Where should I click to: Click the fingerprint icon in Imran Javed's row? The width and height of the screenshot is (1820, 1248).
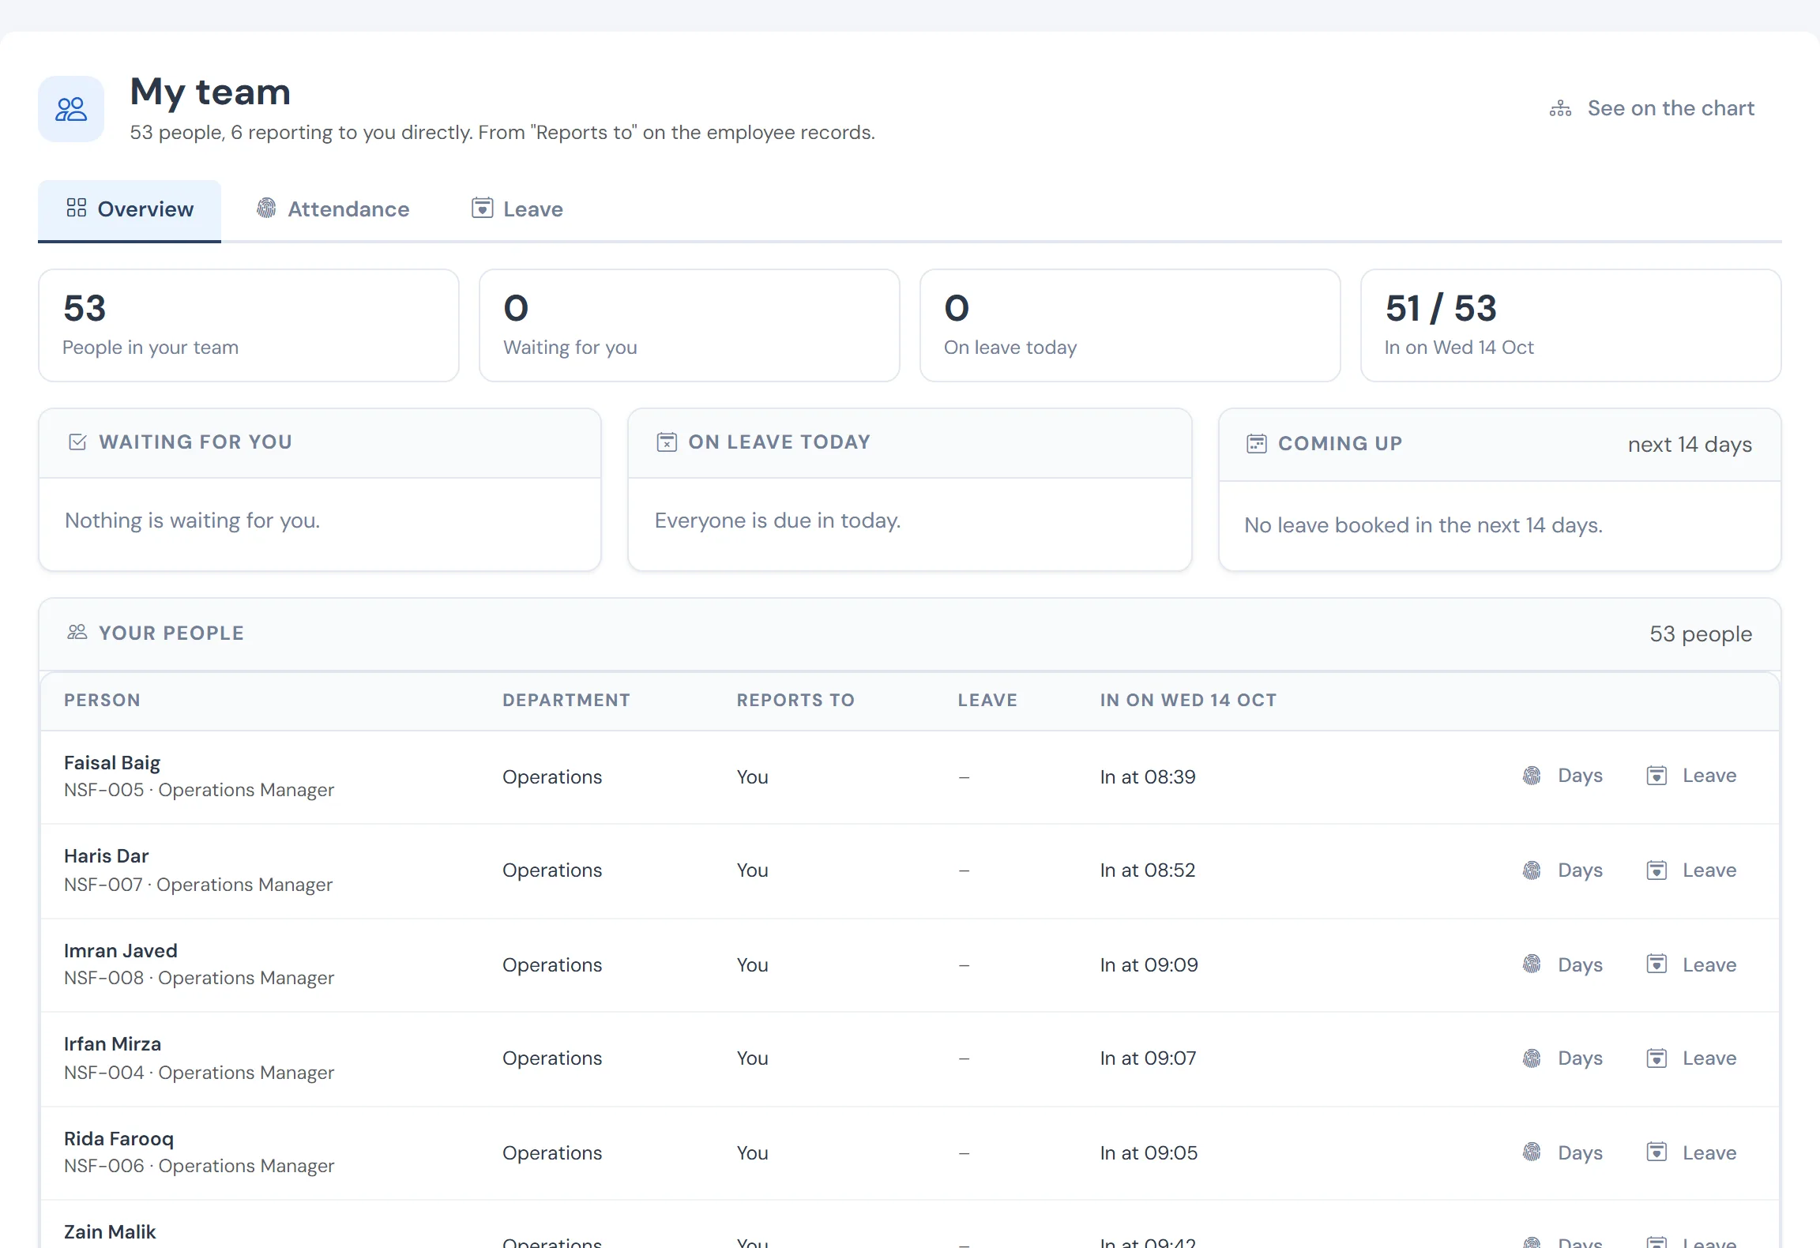pyautogui.click(x=1532, y=964)
